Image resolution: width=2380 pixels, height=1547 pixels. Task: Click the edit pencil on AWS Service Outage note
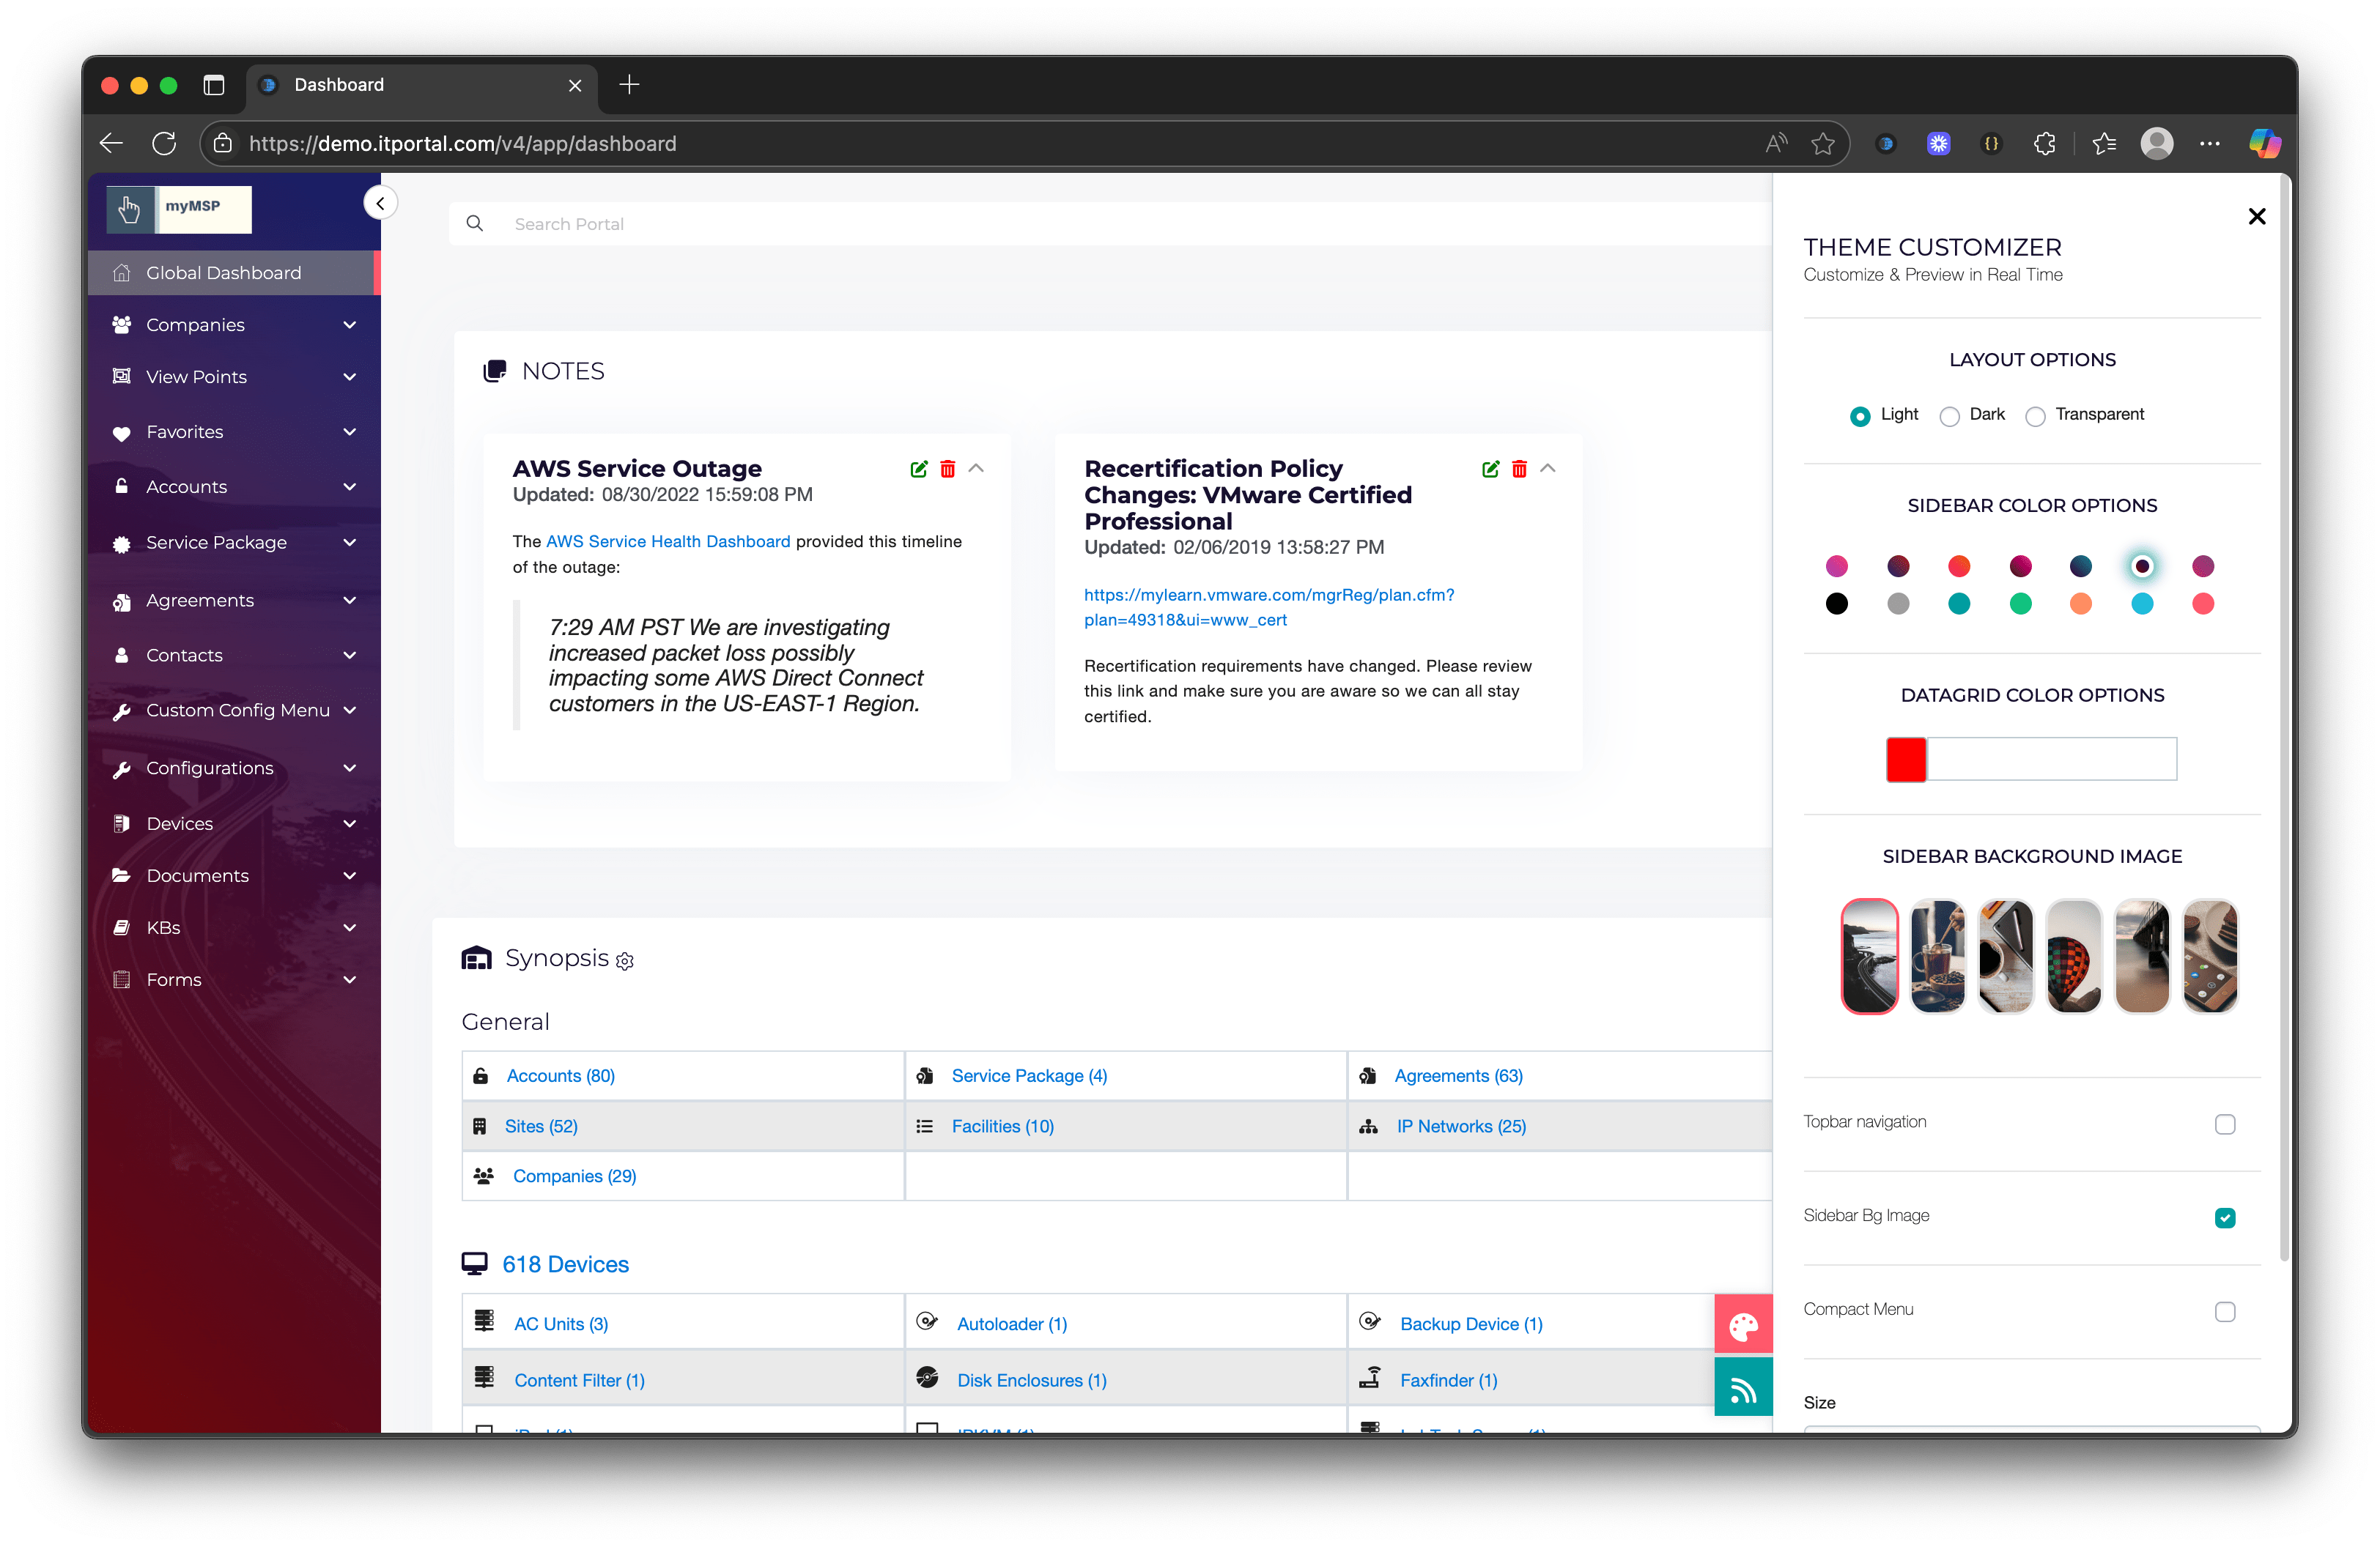click(919, 469)
